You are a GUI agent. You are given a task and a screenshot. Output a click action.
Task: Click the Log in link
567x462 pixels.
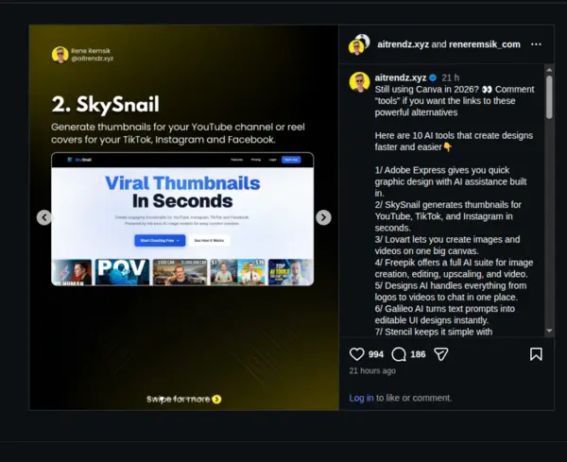tap(361, 398)
